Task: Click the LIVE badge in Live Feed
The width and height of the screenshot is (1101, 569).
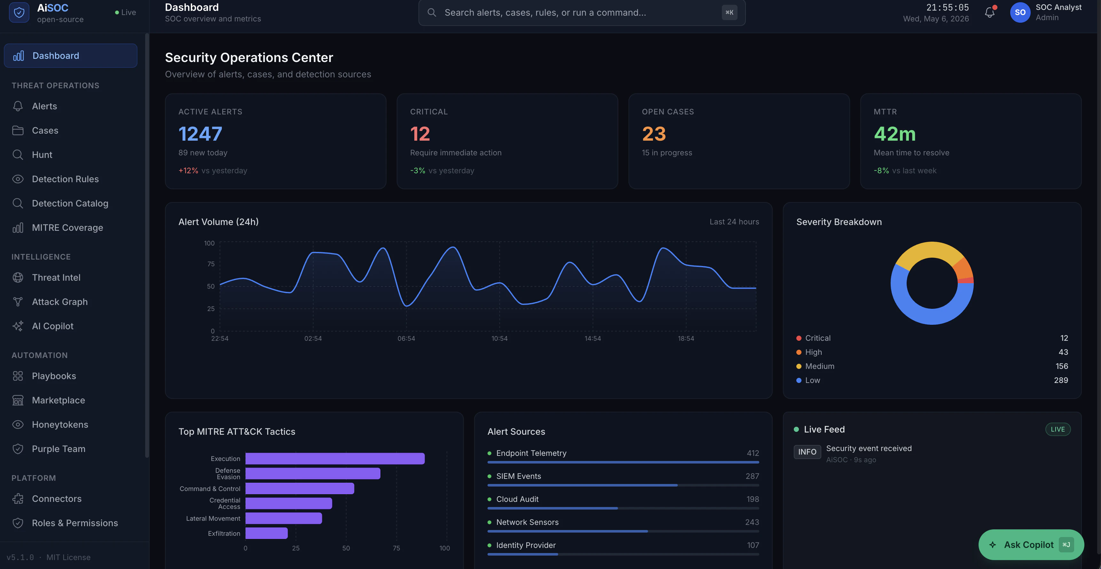Action: coord(1058,429)
